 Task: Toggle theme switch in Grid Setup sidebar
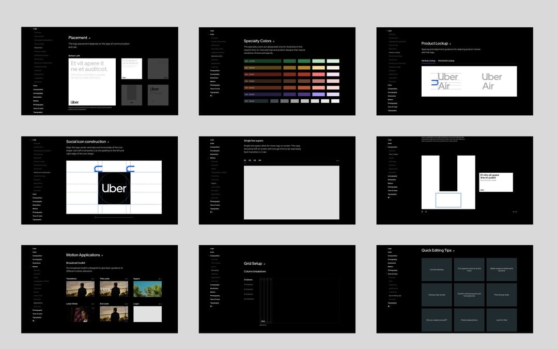[211, 306]
